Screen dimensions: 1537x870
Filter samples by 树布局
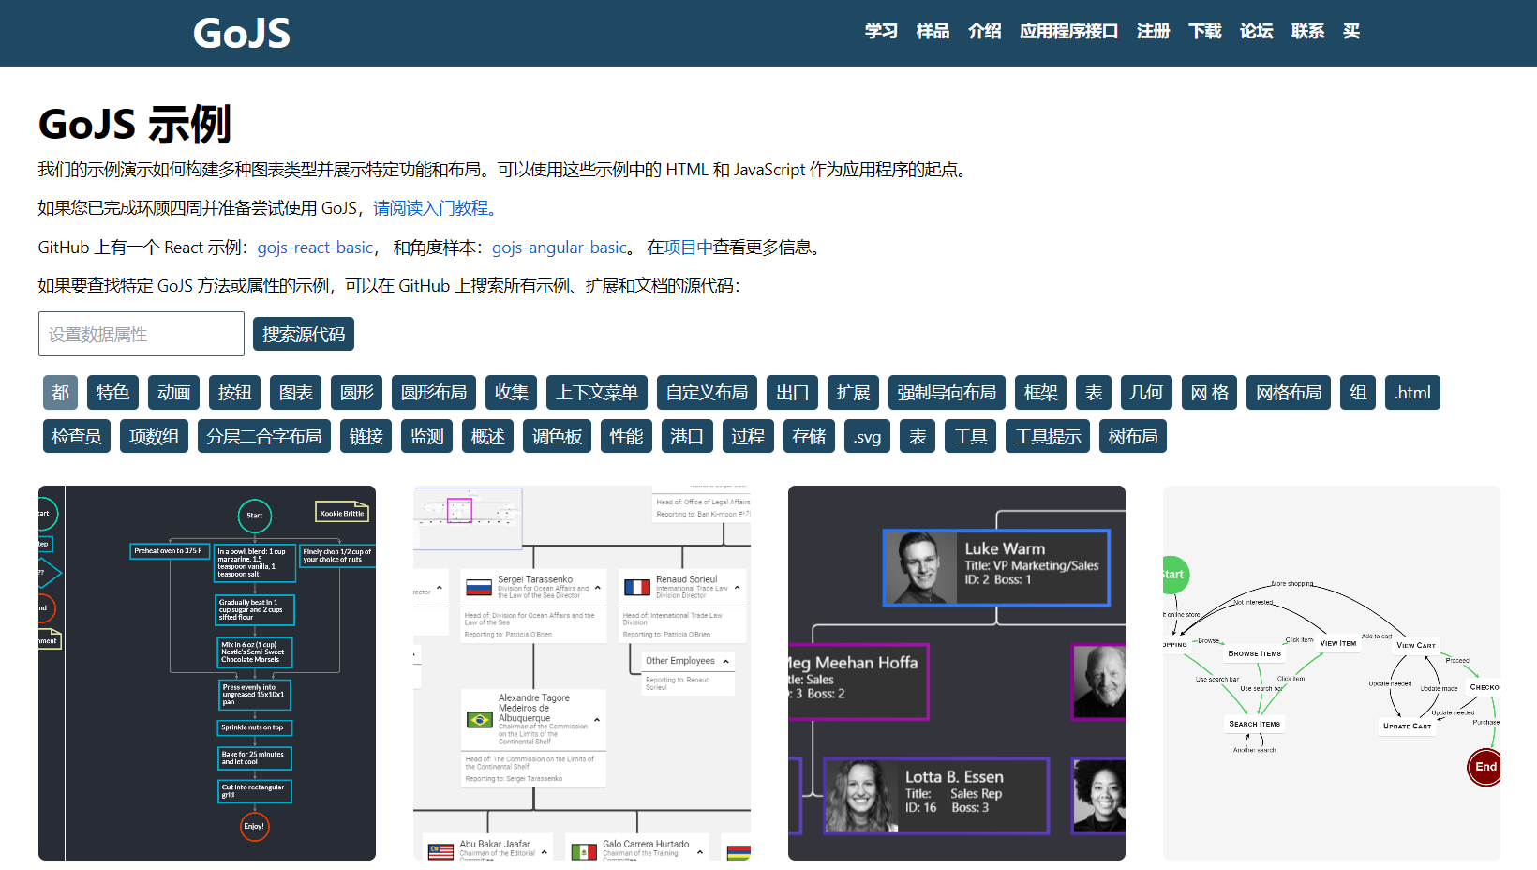1132,435
